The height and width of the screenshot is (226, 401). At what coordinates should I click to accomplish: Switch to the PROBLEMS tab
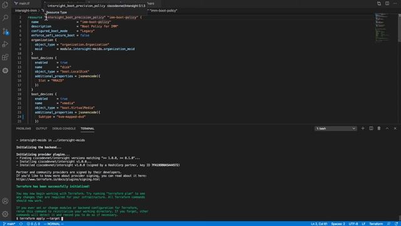coord(24,129)
